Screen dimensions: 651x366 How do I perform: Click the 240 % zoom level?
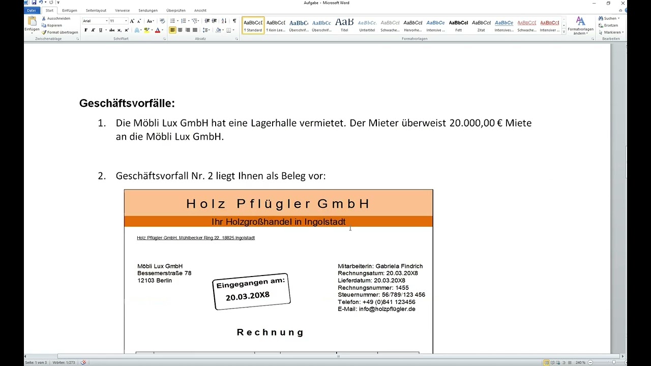pos(580,362)
